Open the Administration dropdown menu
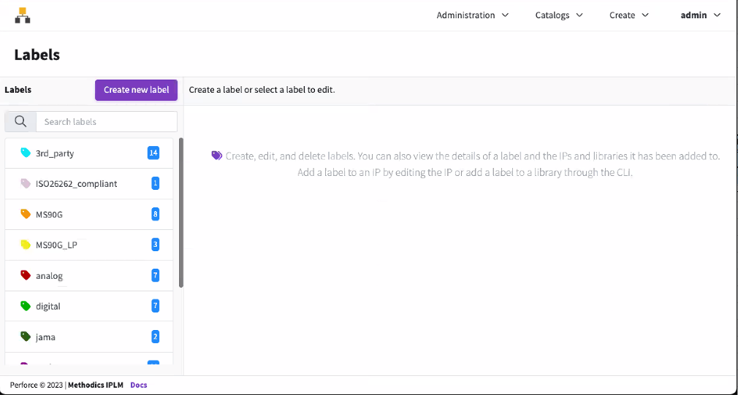 [x=472, y=15]
